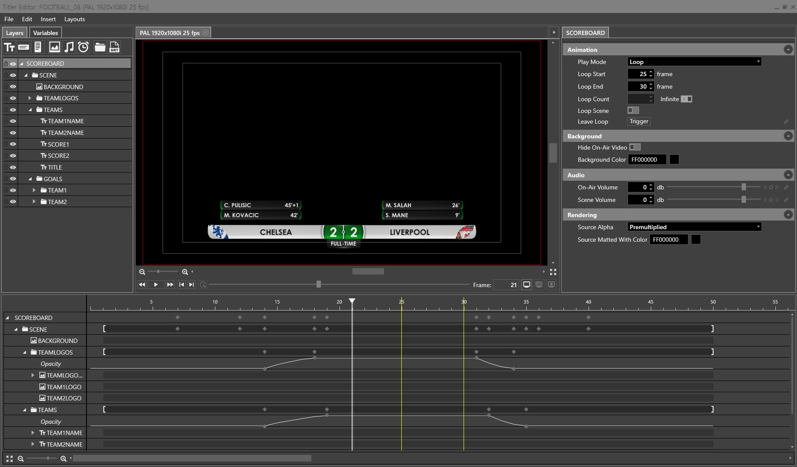The image size is (797, 467).
Task: Toggle the Infinite loop switch
Action: point(687,99)
